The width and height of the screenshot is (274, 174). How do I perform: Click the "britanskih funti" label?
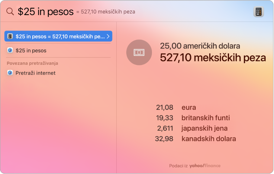205,118
